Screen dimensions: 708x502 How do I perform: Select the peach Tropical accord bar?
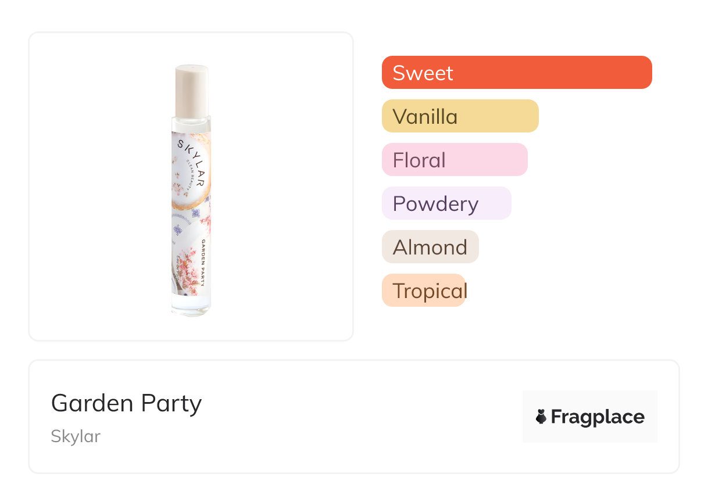[x=423, y=291]
